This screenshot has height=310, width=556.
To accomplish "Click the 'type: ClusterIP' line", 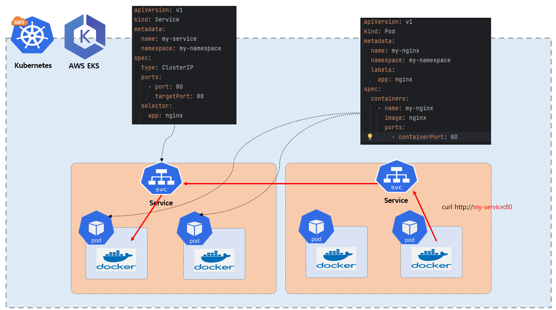I will click(x=167, y=67).
